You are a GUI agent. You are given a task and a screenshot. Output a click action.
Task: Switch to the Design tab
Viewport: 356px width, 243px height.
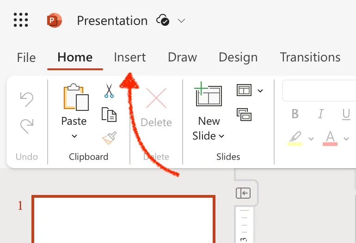coord(238,58)
